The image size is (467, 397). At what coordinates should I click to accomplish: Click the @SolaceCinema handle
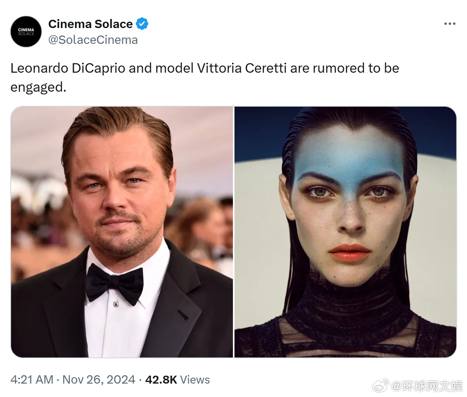tap(93, 40)
